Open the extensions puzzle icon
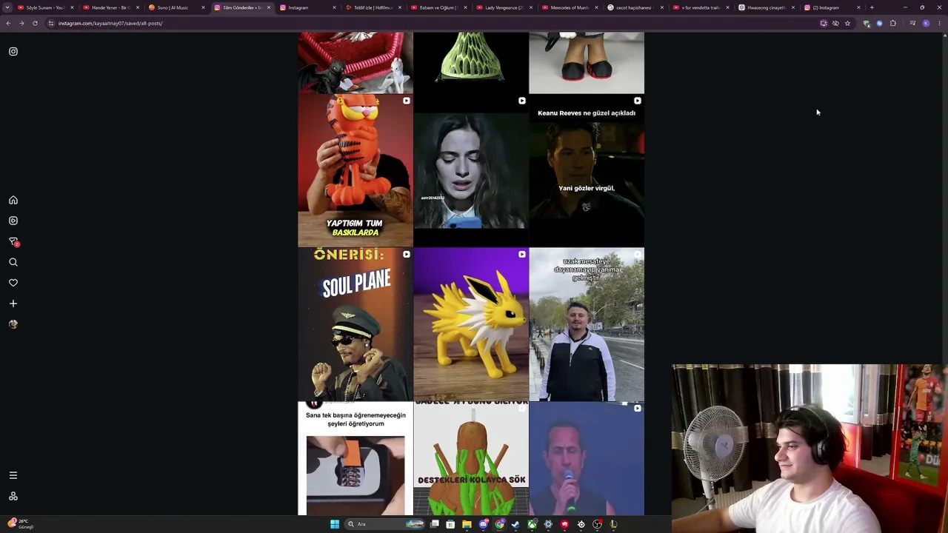 point(893,23)
